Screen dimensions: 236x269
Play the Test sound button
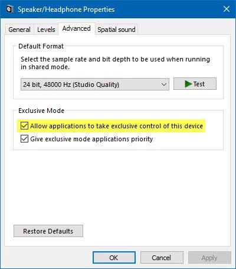click(195, 84)
